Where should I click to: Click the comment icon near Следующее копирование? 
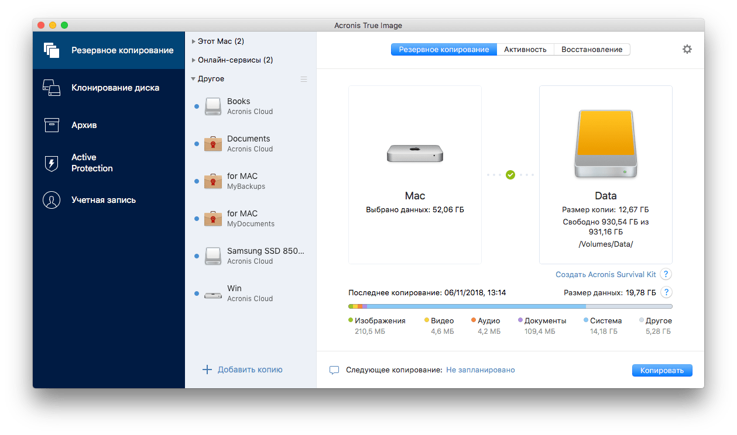(334, 370)
